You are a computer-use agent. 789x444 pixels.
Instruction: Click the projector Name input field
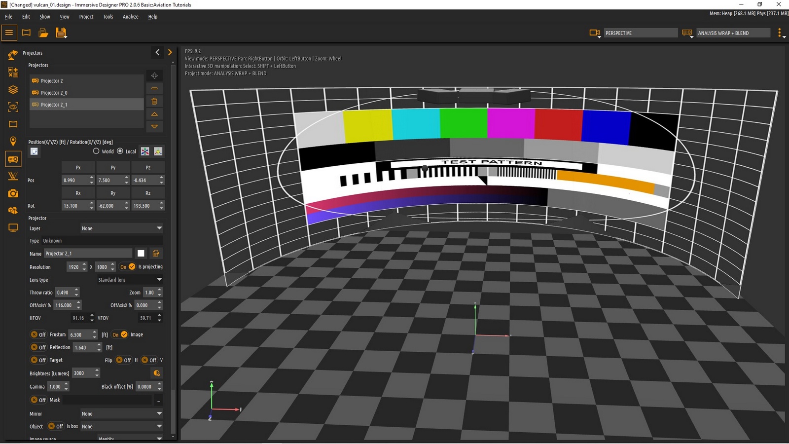tap(88, 254)
